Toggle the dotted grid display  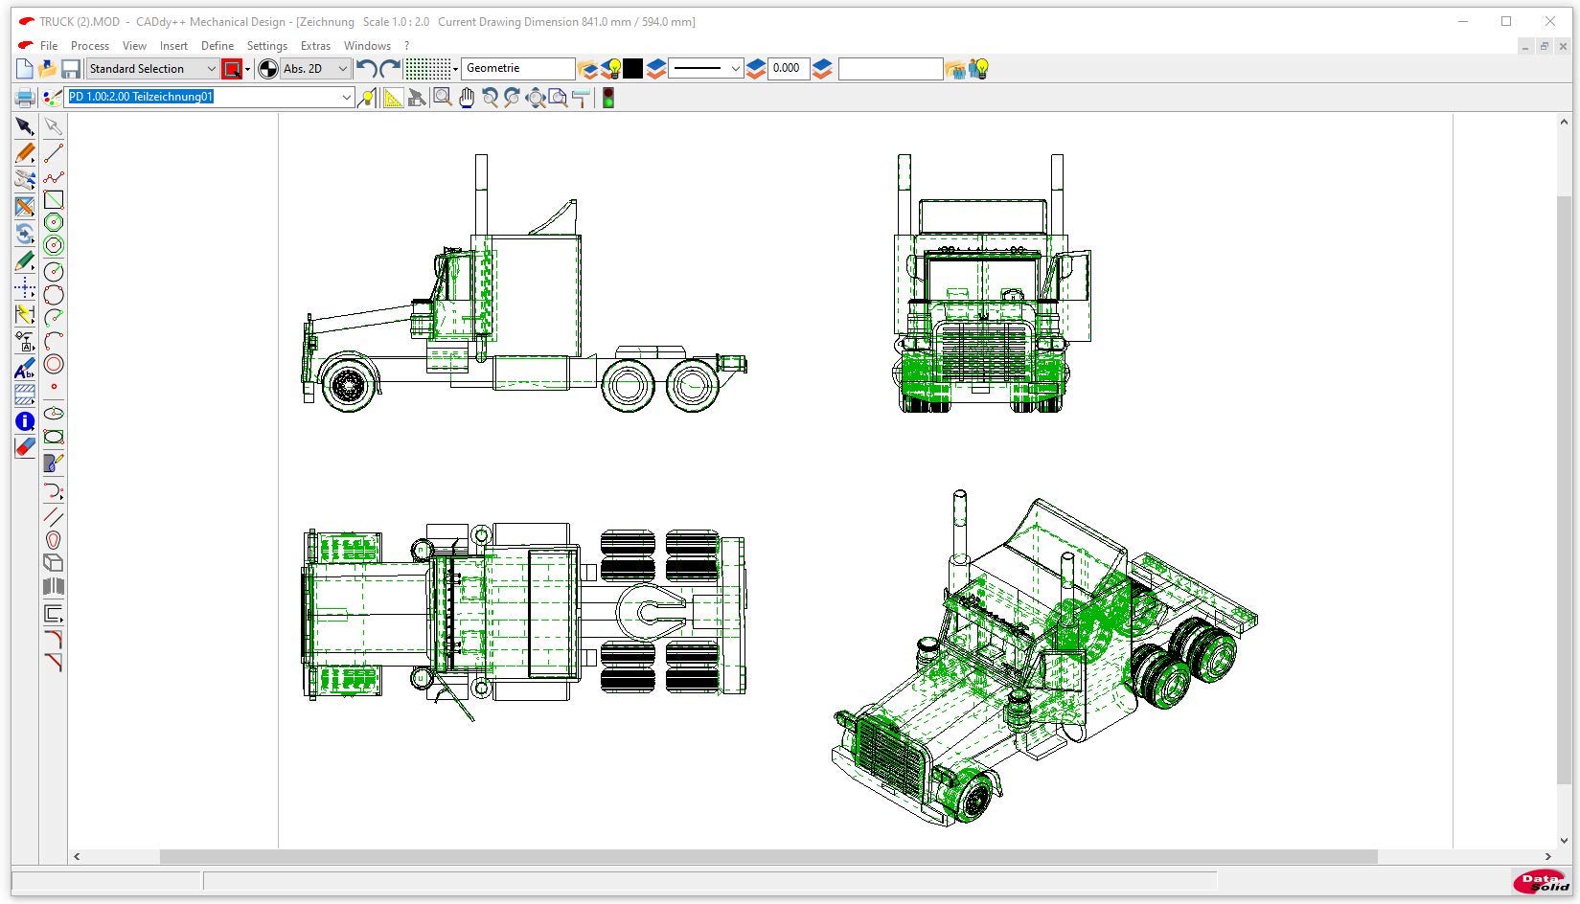tap(427, 69)
